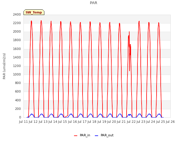Click the 2200 y-axis tick label
188x141 pixels.
17,23
